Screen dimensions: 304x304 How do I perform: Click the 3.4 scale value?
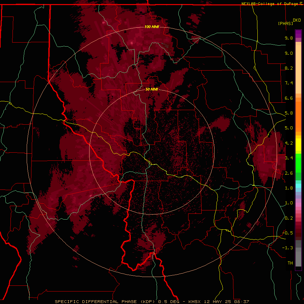click(289, 158)
